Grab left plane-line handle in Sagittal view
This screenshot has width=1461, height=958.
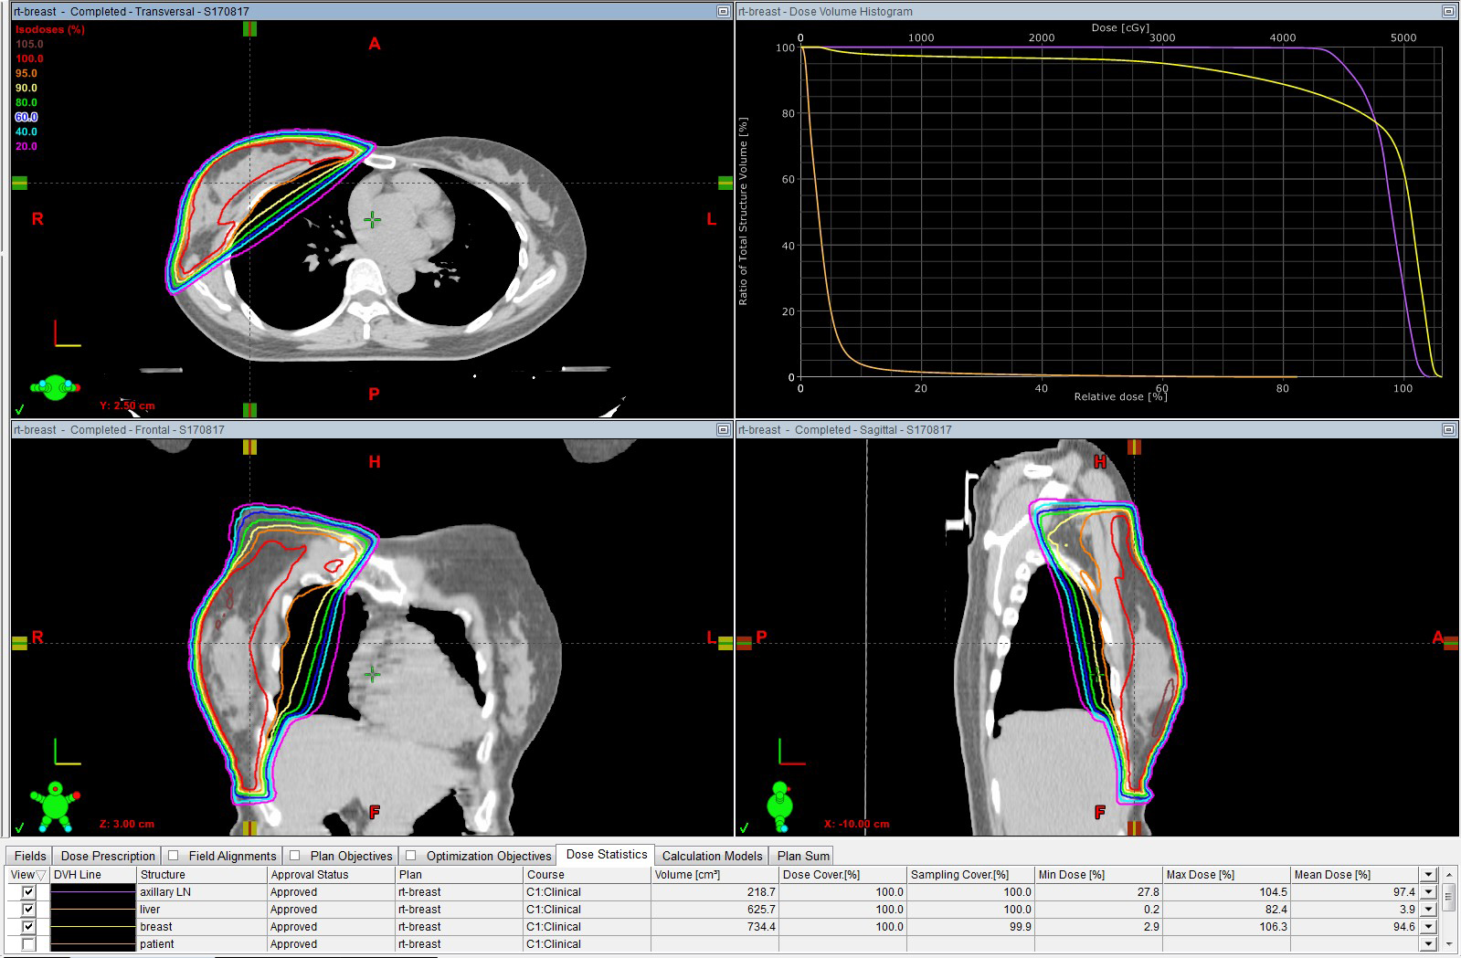click(x=744, y=643)
